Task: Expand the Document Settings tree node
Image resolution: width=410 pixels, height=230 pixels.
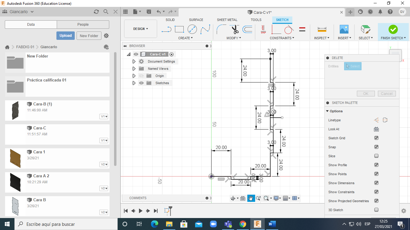Action: click(x=134, y=61)
